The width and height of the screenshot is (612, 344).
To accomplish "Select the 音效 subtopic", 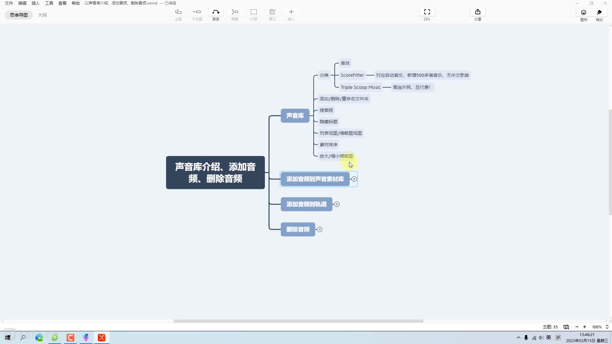I will click(345, 63).
